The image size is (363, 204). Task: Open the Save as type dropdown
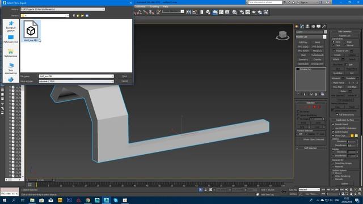pyautogui.click(x=112, y=81)
